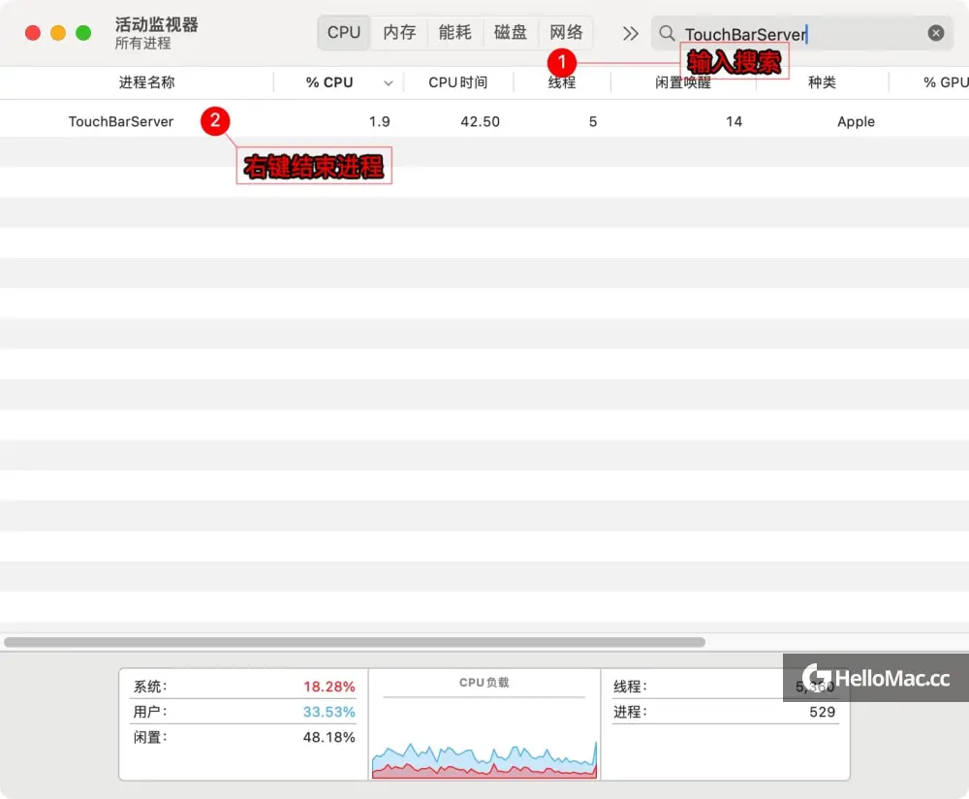Click the 进程 count 529
This screenshot has width=969, height=799.
coord(822,712)
